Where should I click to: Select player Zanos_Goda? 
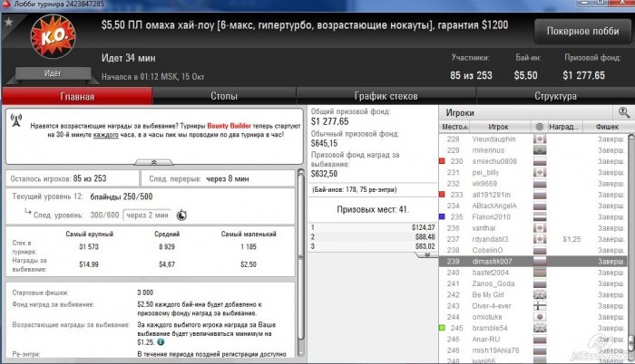coord(493,283)
